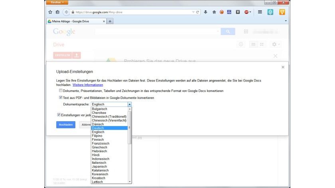Viewport: 335px width, 188px height.
Task: Pick Lettisch in the language list
Action: 110,182
